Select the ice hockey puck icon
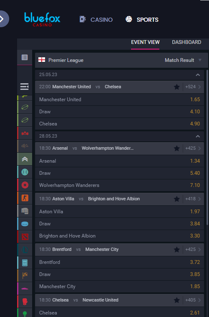This screenshot has height=317, width=209. 25,224
